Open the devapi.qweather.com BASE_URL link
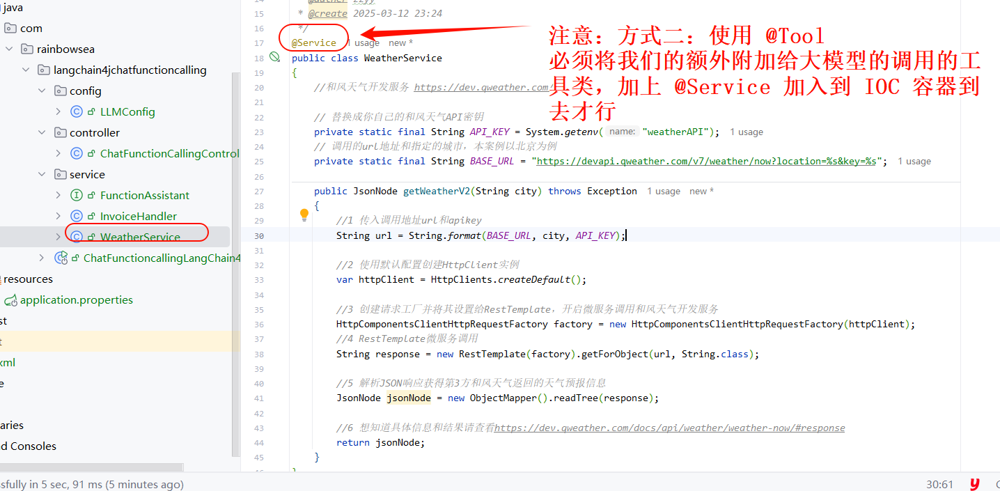 (707, 161)
